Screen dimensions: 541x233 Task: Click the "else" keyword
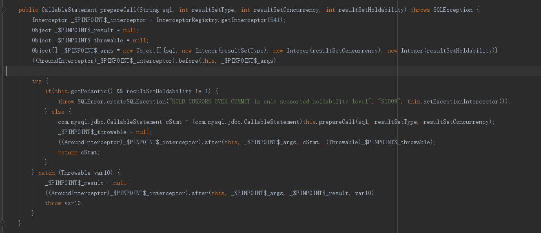(58, 112)
